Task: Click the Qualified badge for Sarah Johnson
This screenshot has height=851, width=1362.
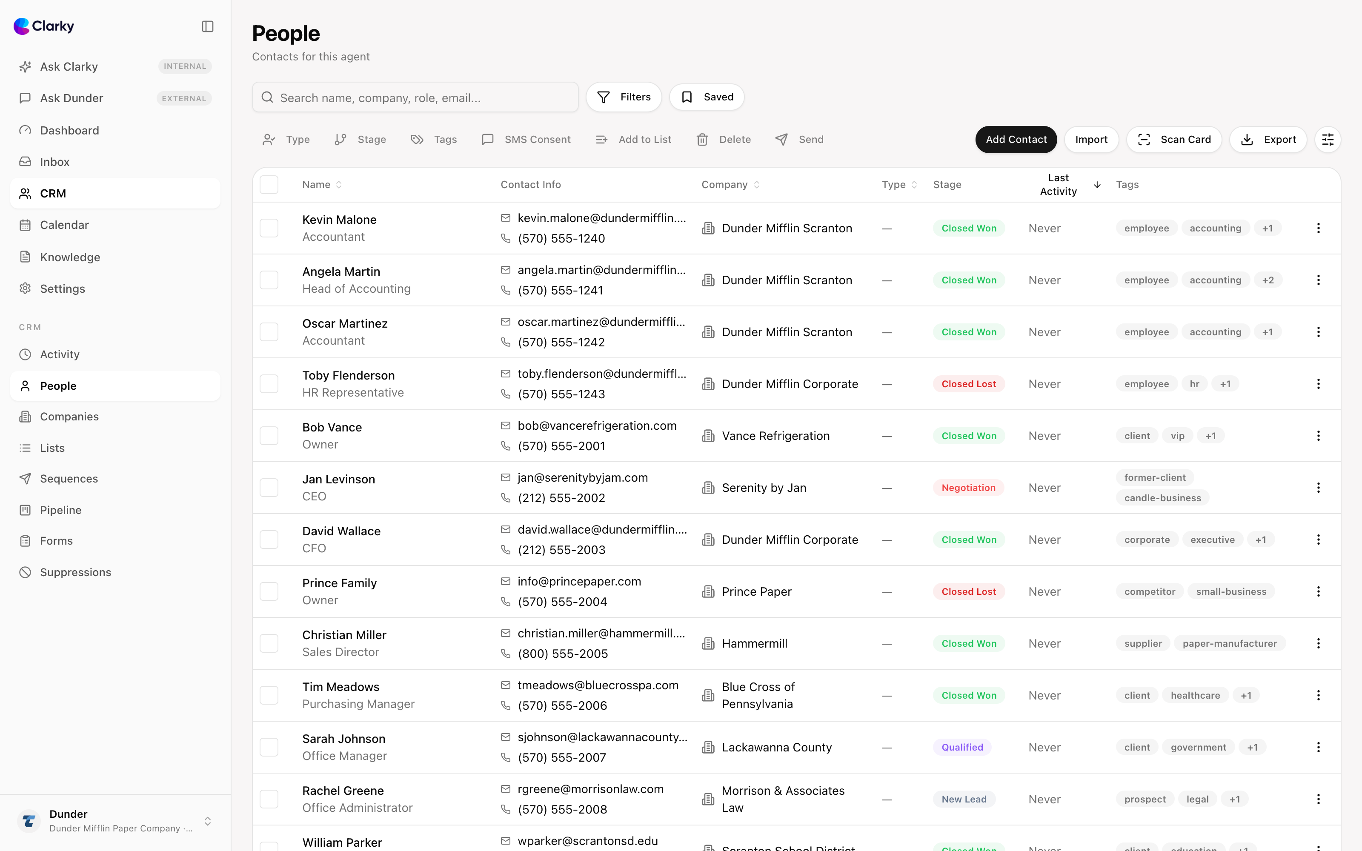Action: coord(962,748)
